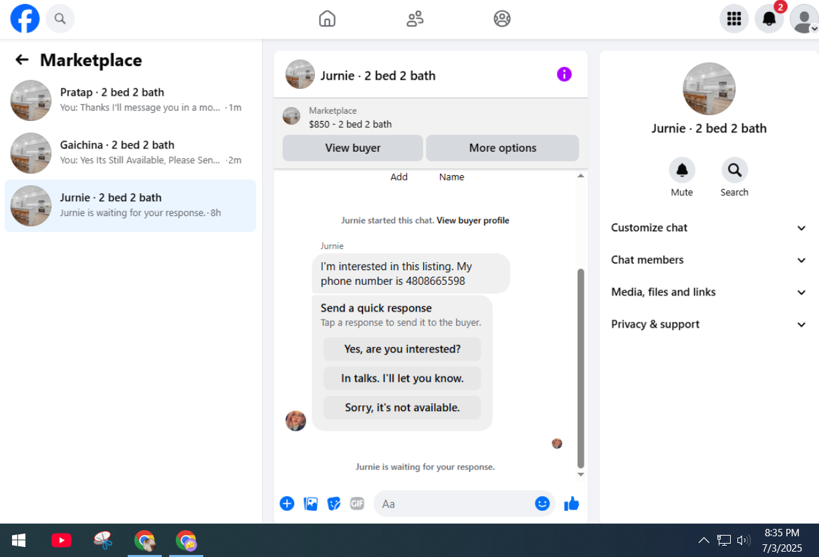The width and height of the screenshot is (819, 557).
Task: Click listing photo in right panel
Action: [x=709, y=89]
